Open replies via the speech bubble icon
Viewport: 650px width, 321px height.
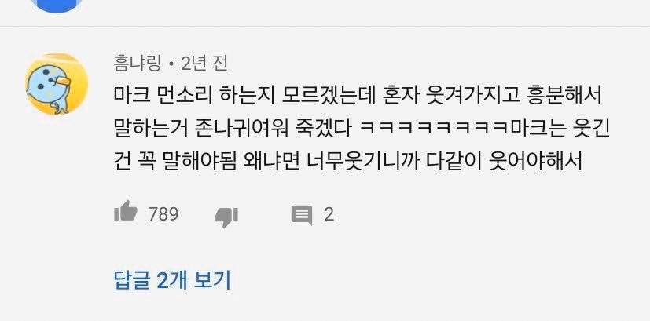pyautogui.click(x=302, y=216)
